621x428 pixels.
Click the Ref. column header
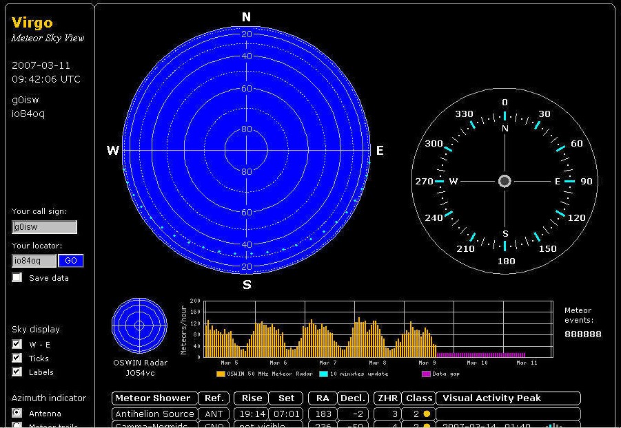(214, 398)
